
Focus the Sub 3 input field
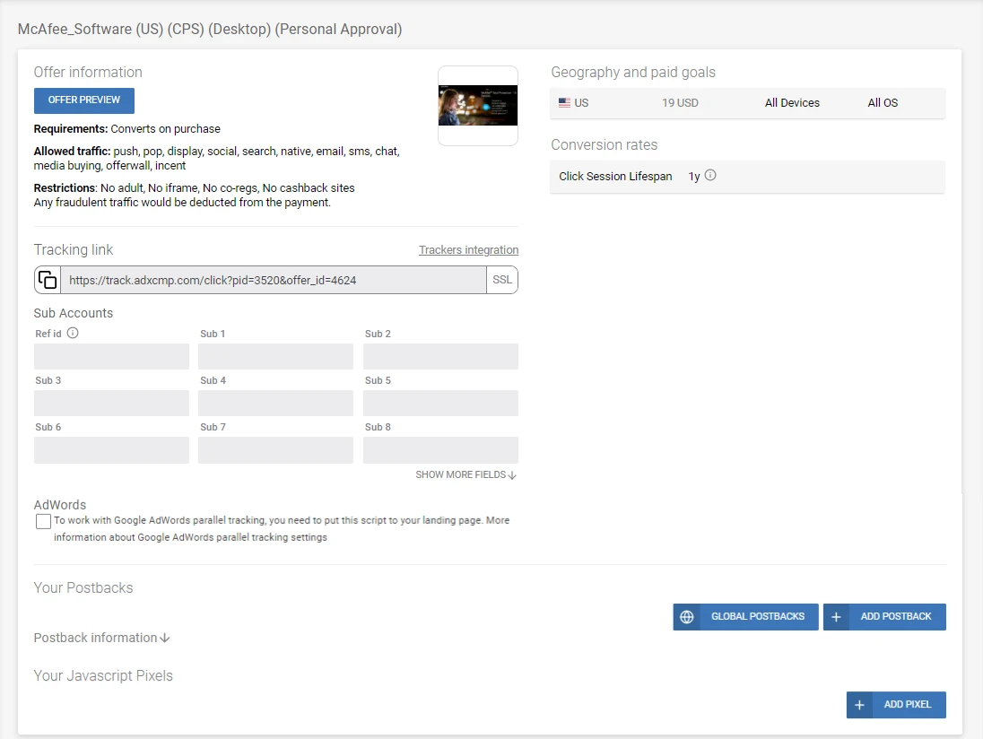[x=111, y=403]
